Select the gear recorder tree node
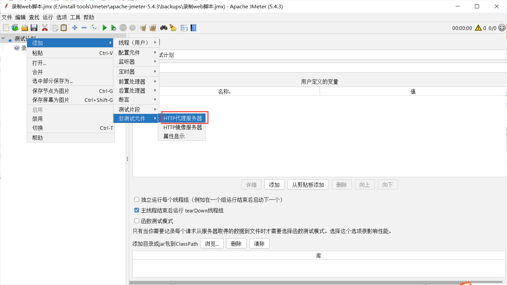 (x=17, y=48)
